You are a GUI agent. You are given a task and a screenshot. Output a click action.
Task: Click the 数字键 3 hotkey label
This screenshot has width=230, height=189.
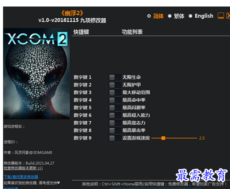(83, 93)
